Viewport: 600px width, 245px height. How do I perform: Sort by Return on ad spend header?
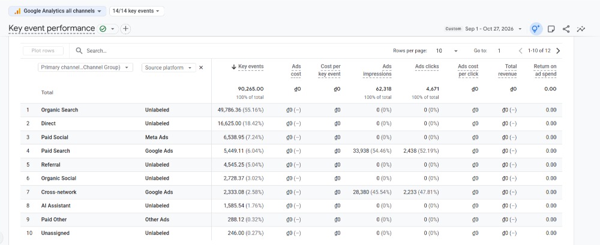tap(545, 70)
